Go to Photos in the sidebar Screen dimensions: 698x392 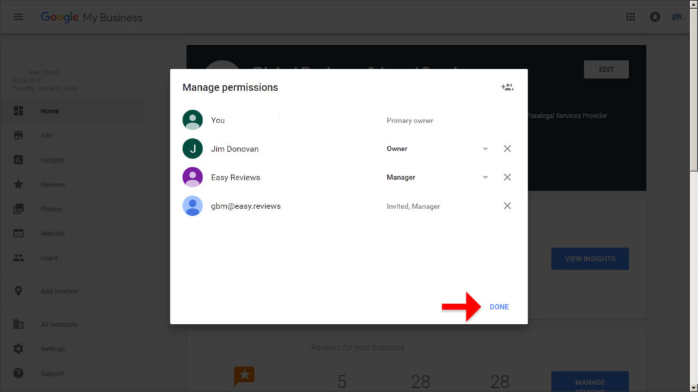click(x=51, y=209)
